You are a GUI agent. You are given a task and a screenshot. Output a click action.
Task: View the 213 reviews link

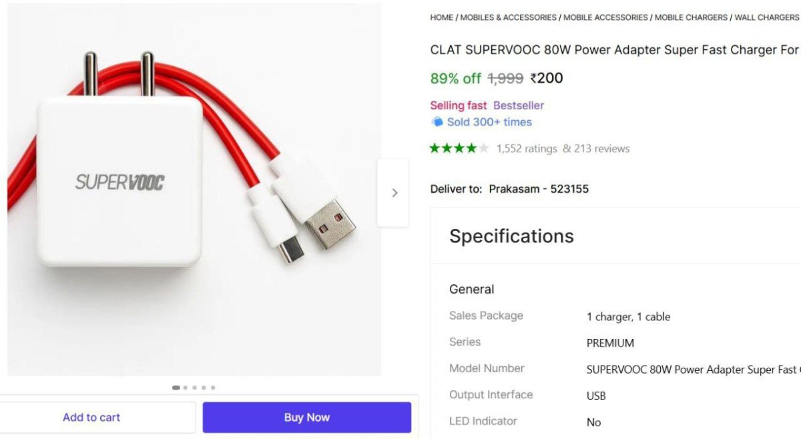596,149
